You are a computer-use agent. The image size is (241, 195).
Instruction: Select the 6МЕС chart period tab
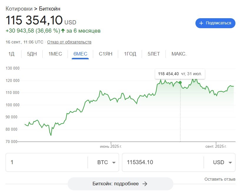(80, 54)
